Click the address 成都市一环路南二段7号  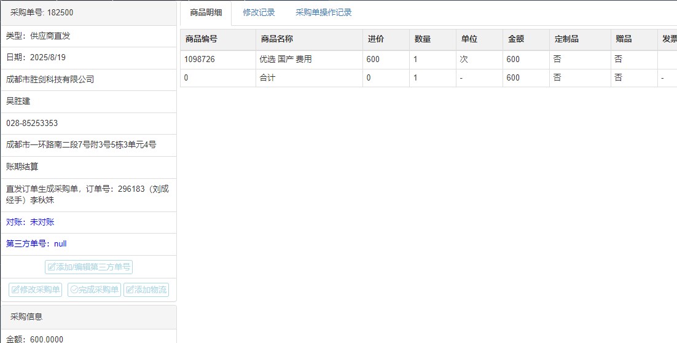click(81, 144)
